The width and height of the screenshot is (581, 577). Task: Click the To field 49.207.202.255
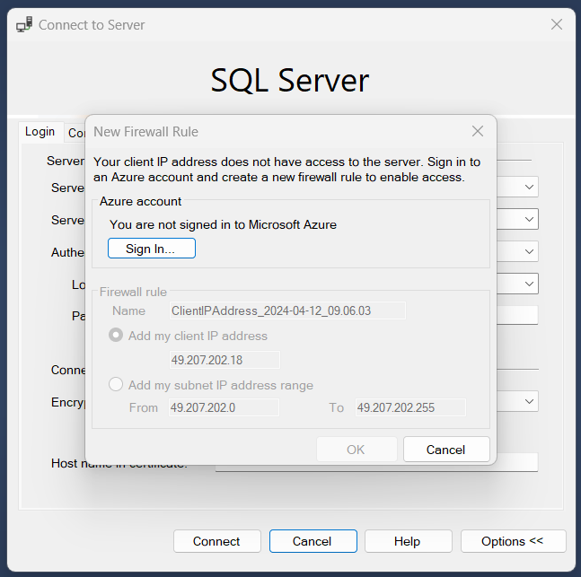(x=410, y=407)
